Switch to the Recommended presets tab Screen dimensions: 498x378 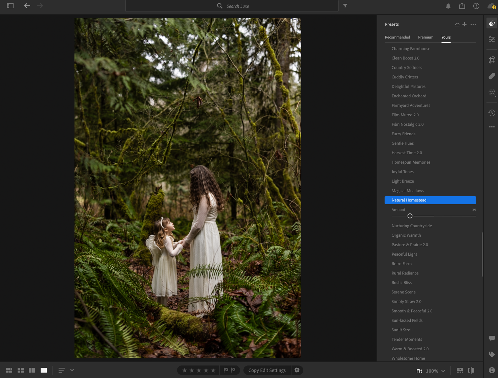point(397,37)
